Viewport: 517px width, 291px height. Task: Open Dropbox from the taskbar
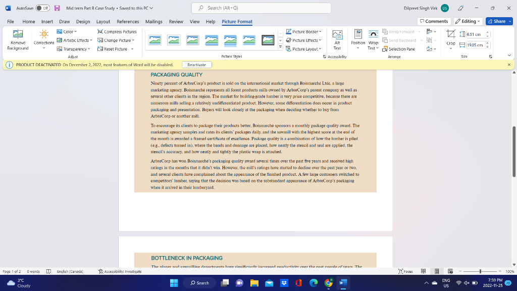[284, 283]
